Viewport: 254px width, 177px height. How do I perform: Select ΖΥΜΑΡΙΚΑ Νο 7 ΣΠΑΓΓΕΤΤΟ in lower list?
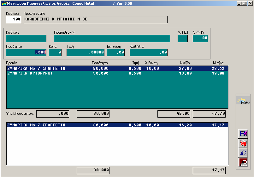[117, 125]
